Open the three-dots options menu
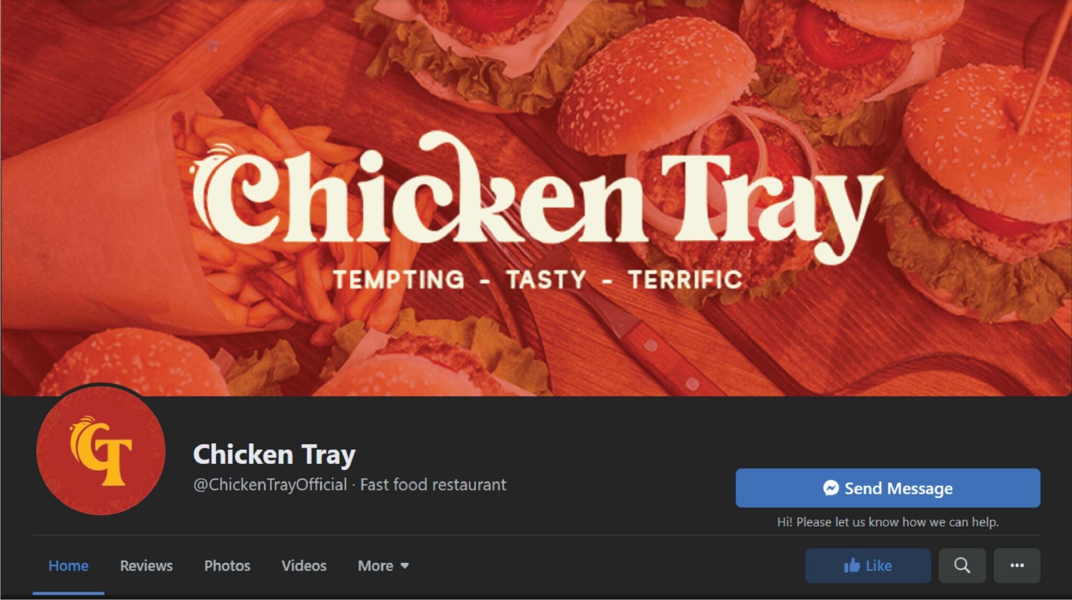The width and height of the screenshot is (1072, 600). coord(1017,565)
